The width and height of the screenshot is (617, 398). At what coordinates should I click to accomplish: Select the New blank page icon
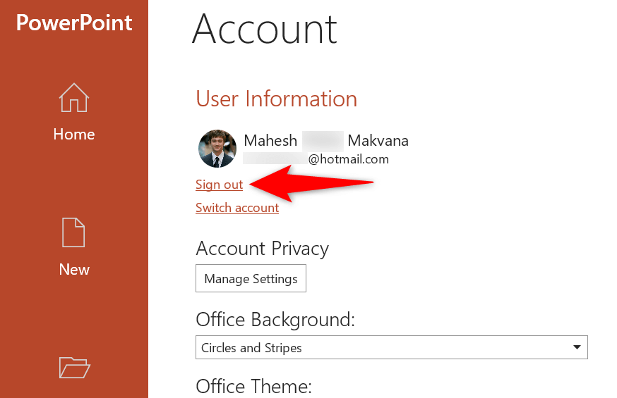74,232
